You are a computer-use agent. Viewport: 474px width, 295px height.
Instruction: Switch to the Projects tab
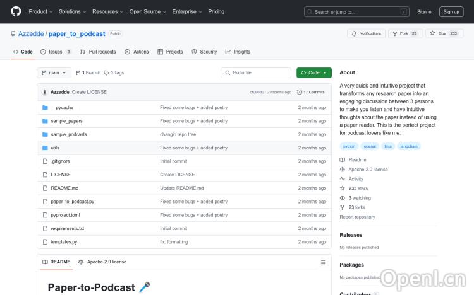click(x=170, y=52)
